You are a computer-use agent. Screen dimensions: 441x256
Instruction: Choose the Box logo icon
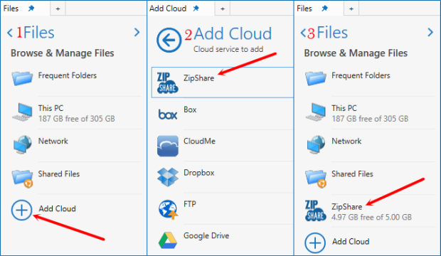[x=168, y=114]
